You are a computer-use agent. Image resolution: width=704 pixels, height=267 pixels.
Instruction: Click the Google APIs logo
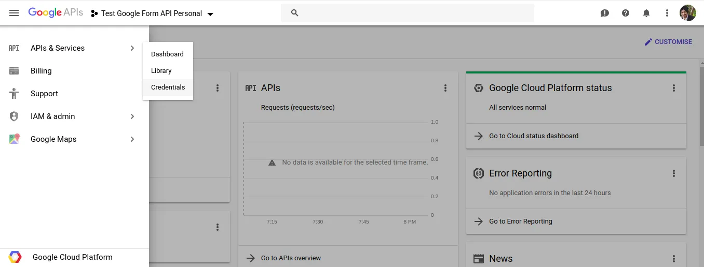point(56,12)
